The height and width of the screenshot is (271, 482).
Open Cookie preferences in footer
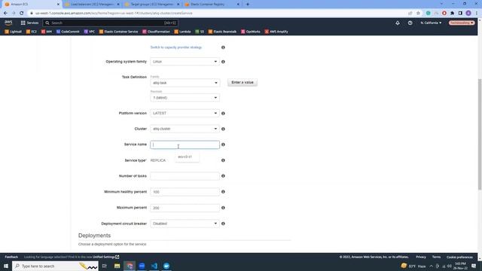point(459,257)
